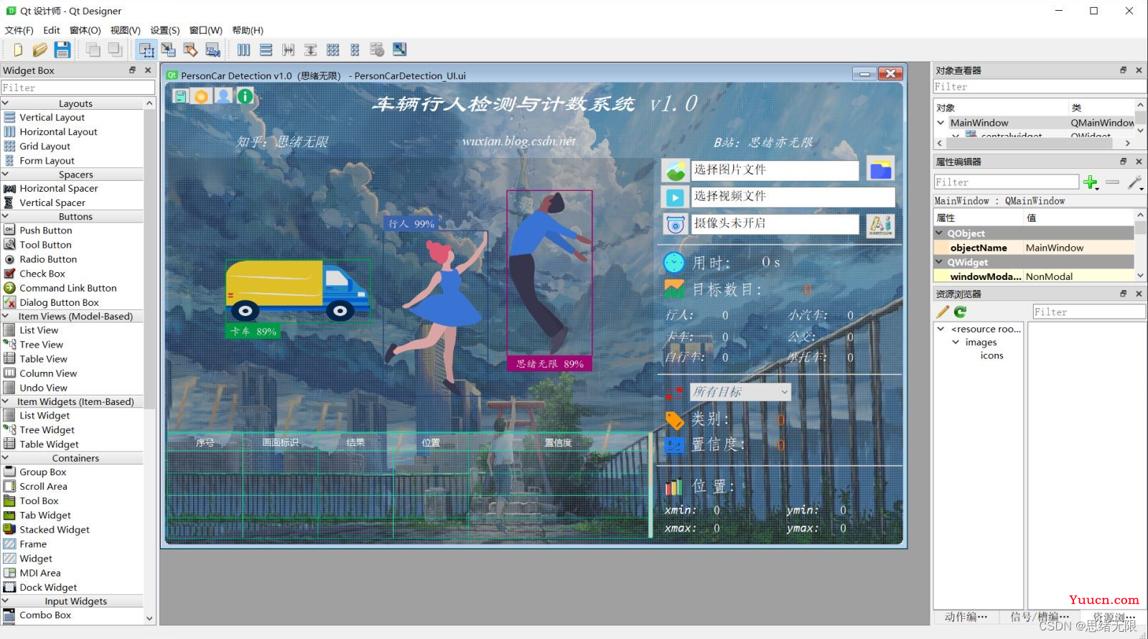Collapse the MainWindow object tree node
The height and width of the screenshot is (639, 1148).
(941, 123)
